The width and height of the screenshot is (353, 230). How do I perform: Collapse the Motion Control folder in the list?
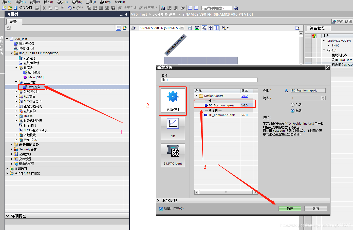[197, 96]
